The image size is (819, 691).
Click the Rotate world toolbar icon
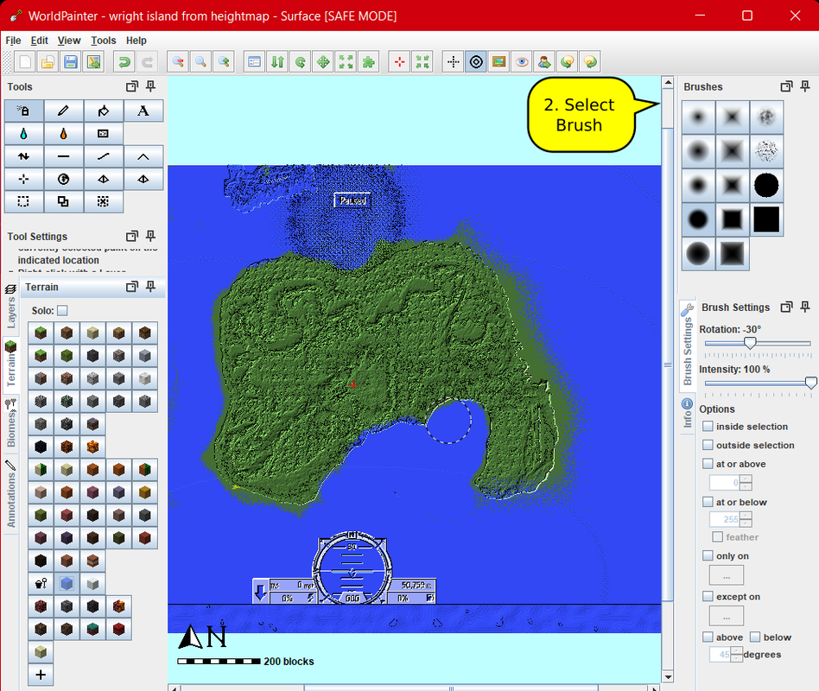[x=301, y=61]
